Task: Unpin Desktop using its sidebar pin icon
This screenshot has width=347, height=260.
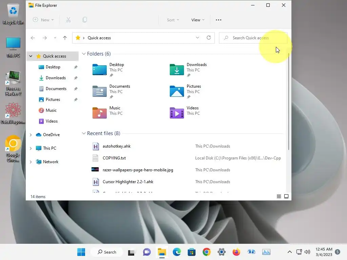Action: tap(76, 67)
